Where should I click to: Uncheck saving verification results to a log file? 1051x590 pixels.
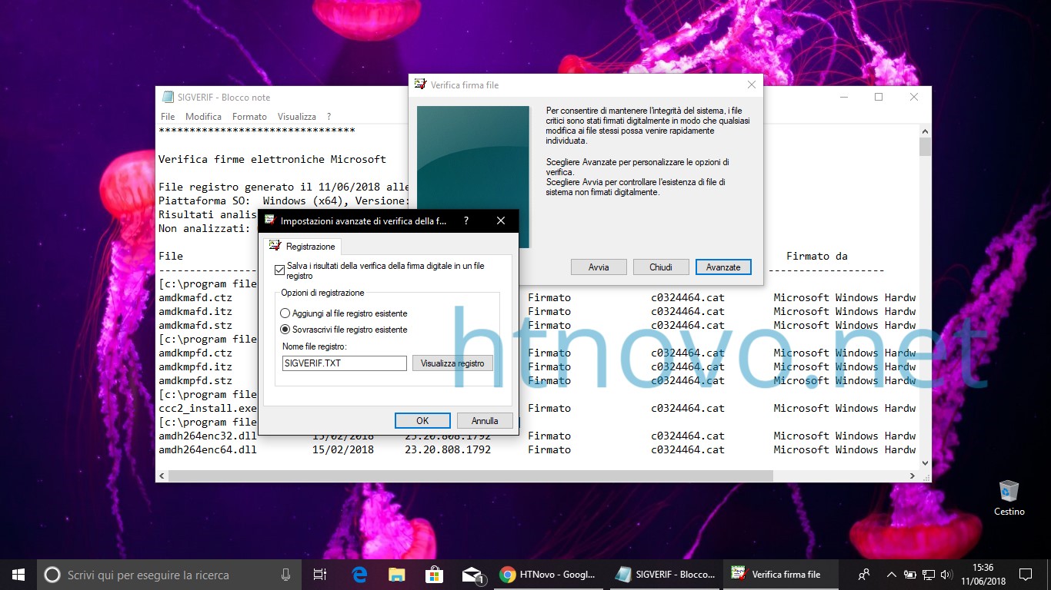[280, 270]
